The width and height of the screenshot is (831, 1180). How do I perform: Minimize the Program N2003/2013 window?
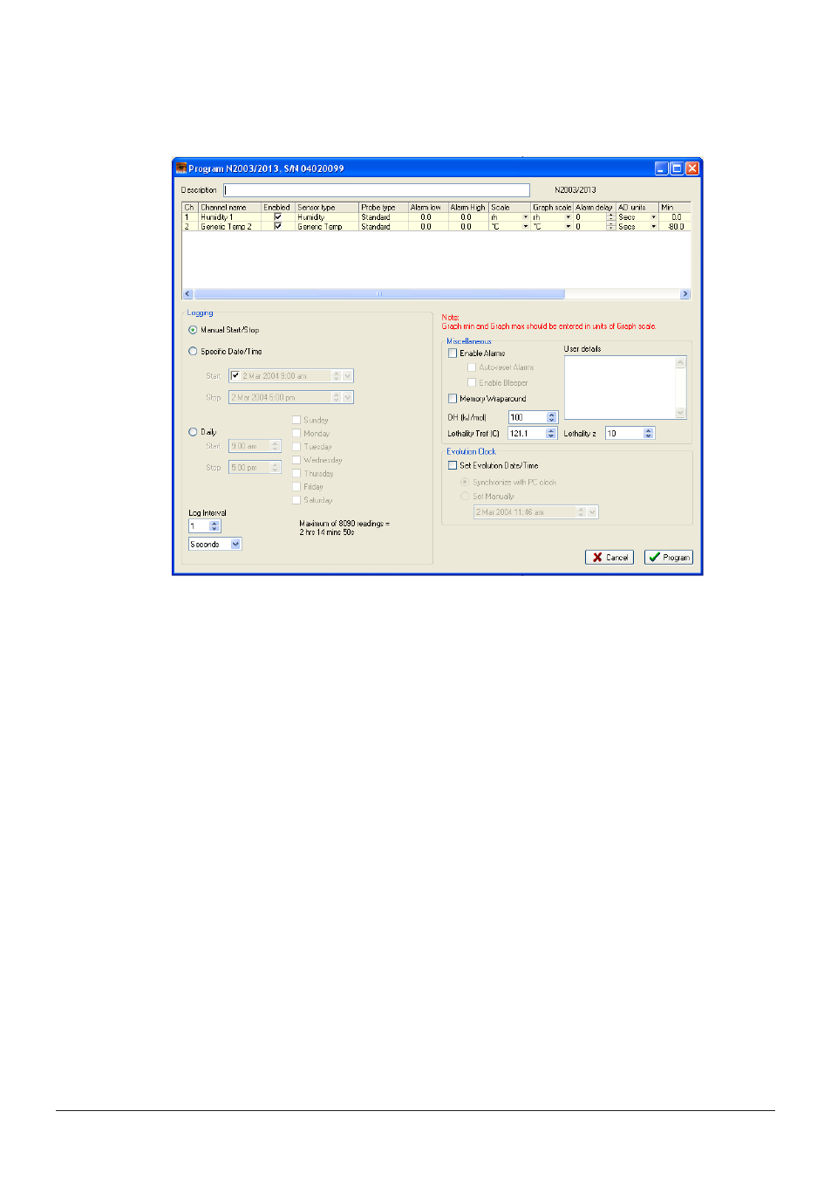(662, 168)
